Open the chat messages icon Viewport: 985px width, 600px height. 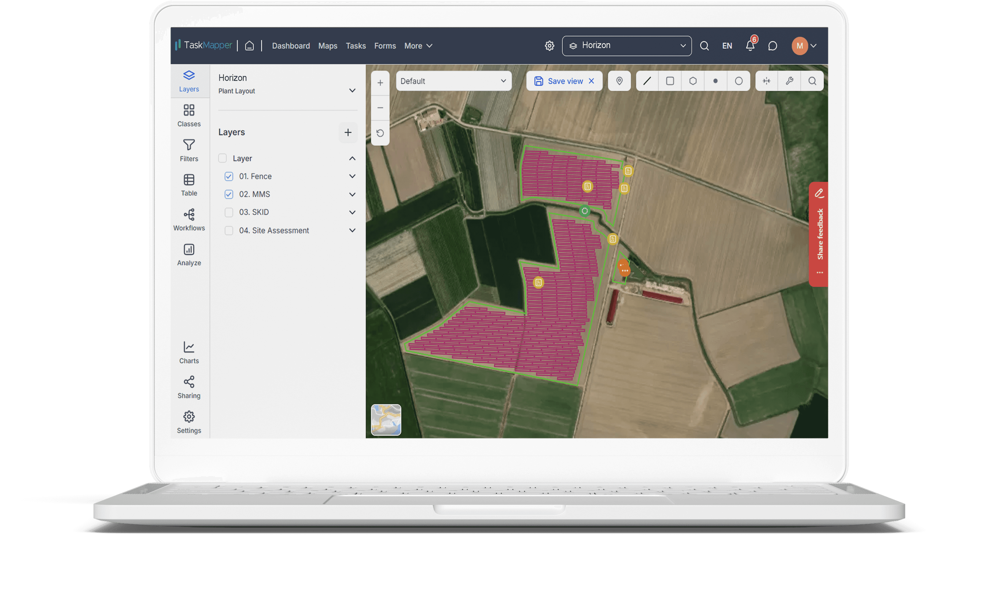coord(772,46)
